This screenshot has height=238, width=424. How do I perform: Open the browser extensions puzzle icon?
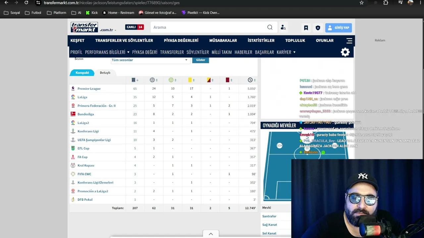tap(386, 3)
